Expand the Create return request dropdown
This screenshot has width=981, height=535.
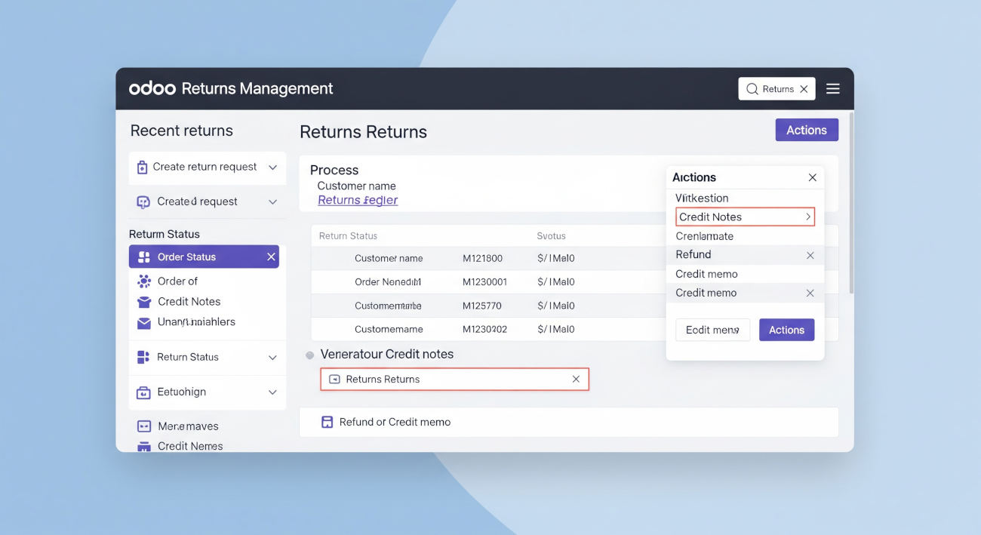click(272, 166)
